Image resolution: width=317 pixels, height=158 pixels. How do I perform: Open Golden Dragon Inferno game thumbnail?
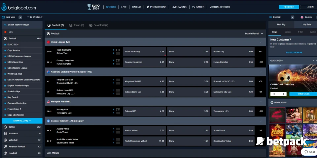[x=277, y=132]
